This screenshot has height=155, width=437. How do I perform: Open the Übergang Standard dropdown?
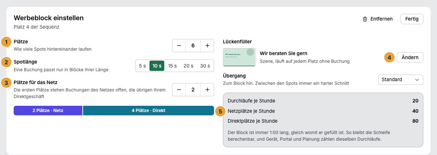(x=400, y=80)
